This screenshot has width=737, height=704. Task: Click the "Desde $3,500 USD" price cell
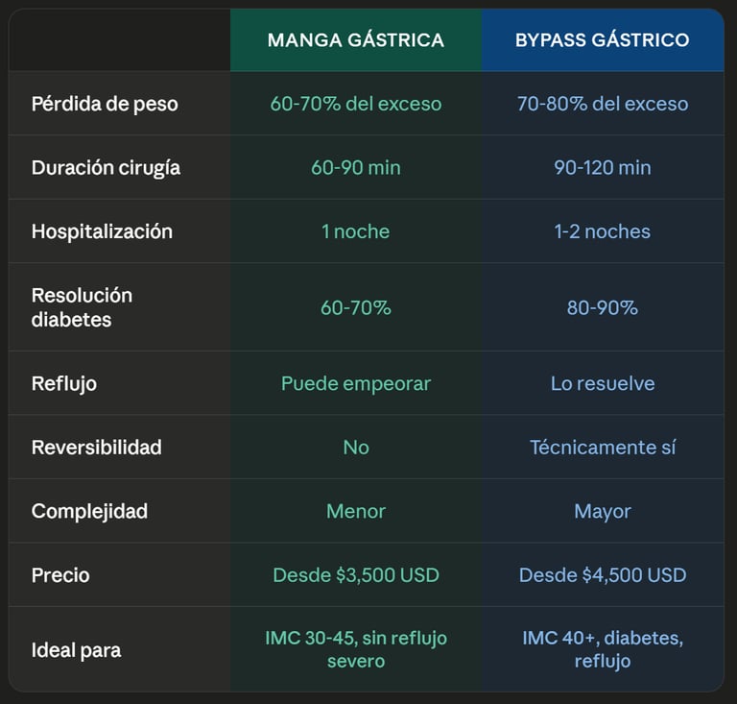pos(356,575)
